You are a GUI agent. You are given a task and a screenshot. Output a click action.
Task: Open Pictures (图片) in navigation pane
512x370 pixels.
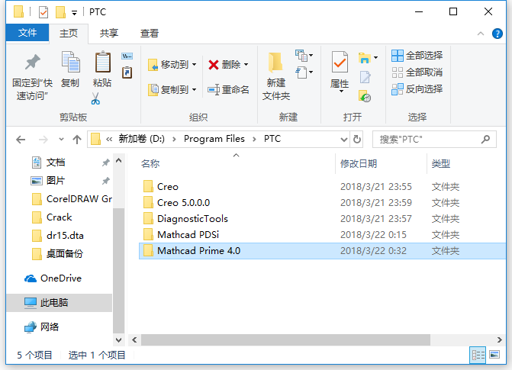[x=56, y=181]
